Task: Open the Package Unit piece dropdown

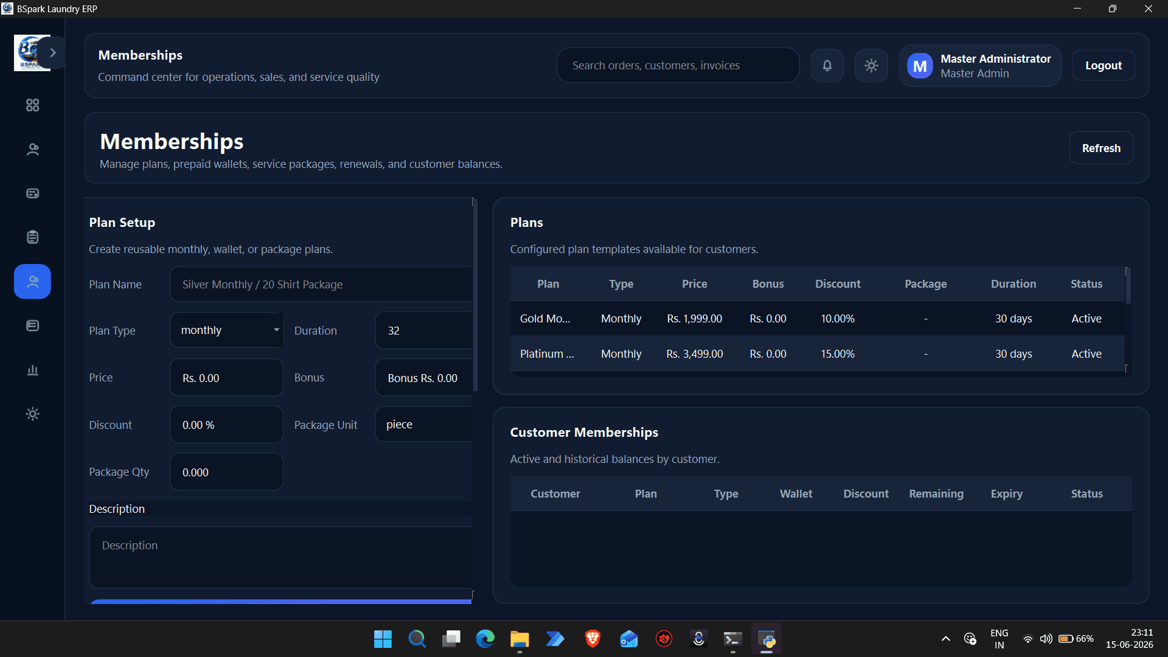Action: point(423,424)
